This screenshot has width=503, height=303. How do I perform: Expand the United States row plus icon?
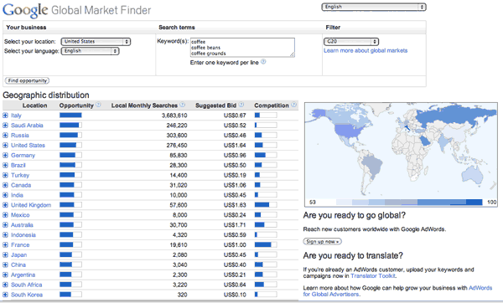pos(5,145)
